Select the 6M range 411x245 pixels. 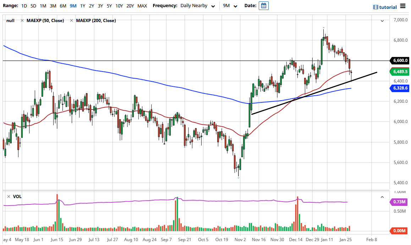(63, 6)
